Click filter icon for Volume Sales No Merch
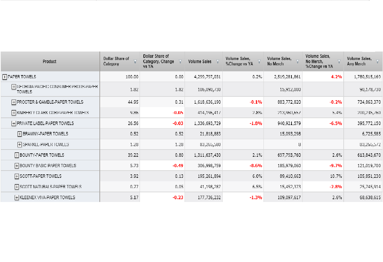Viewport: 383px width, 262px height. 297,62
